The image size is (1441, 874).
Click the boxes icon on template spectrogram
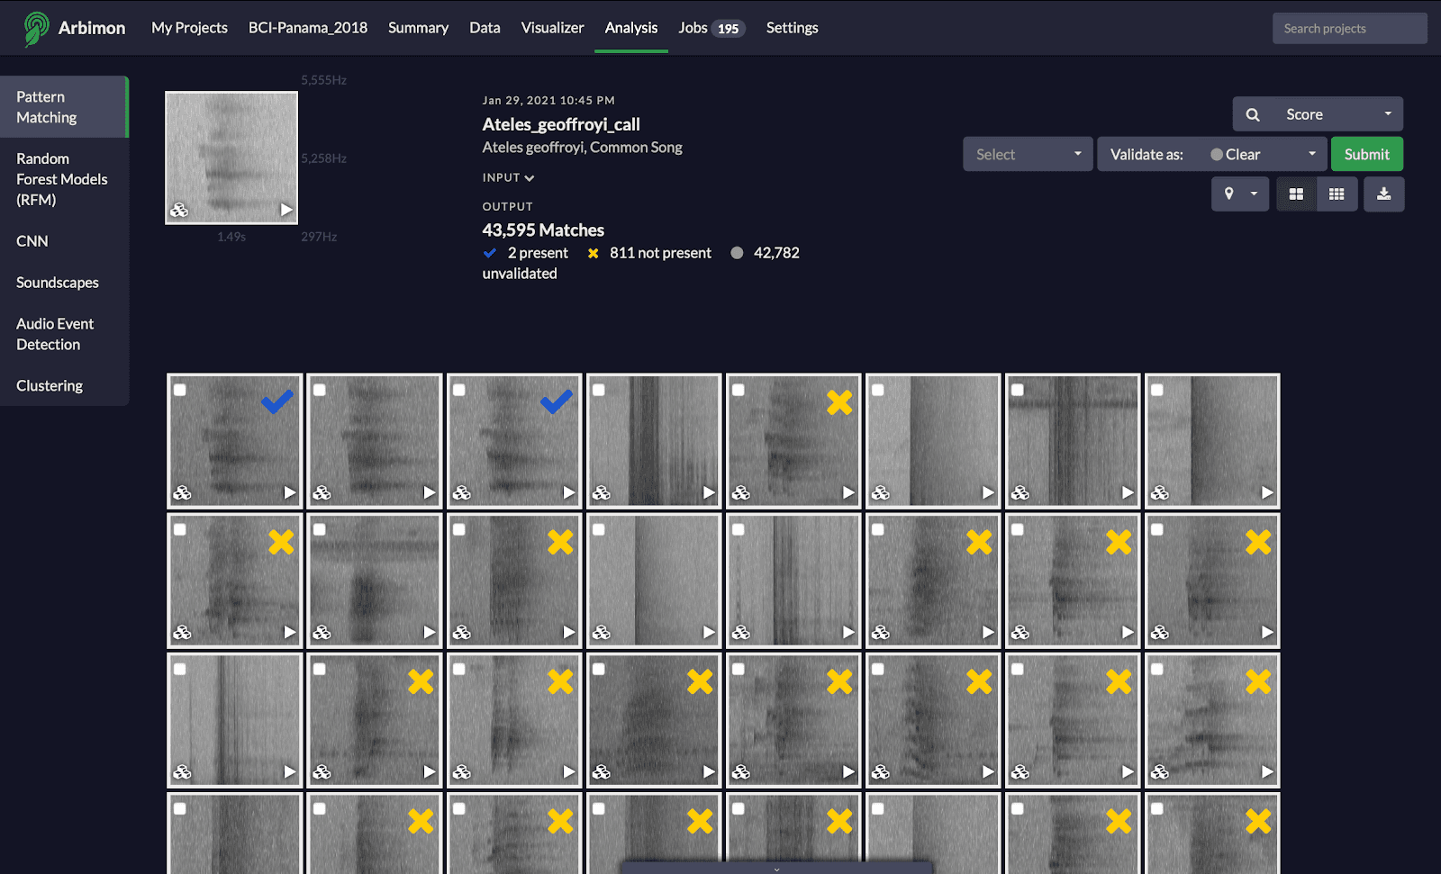click(179, 210)
